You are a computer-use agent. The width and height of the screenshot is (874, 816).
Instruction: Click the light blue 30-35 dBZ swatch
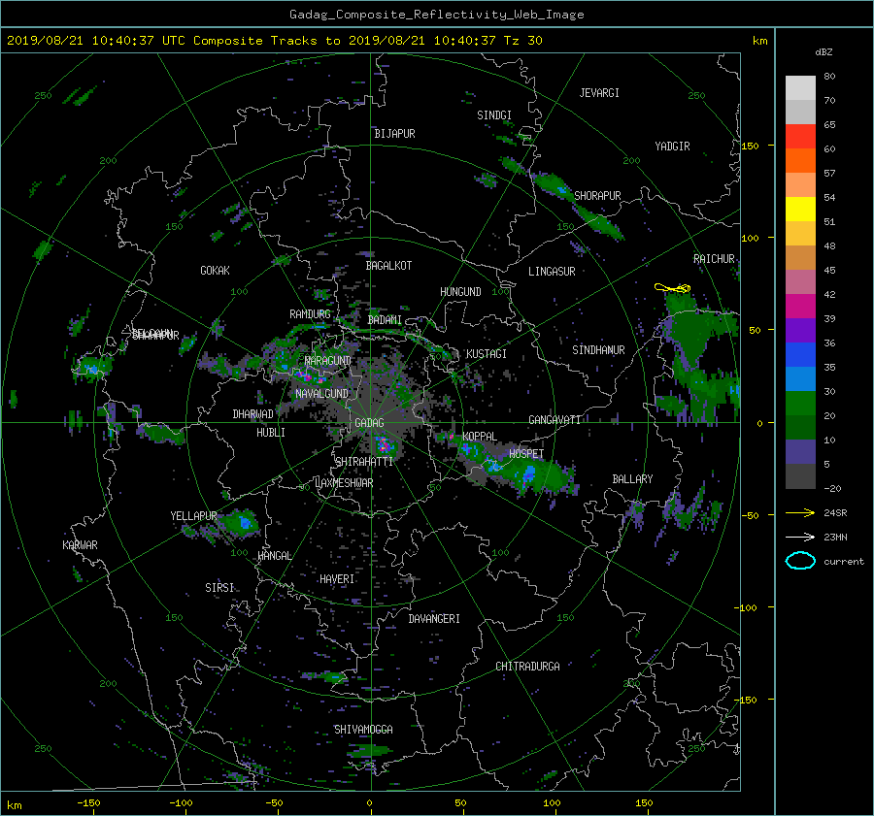(800, 378)
